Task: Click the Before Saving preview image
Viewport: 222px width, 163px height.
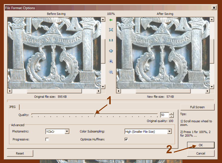Action: point(54,53)
